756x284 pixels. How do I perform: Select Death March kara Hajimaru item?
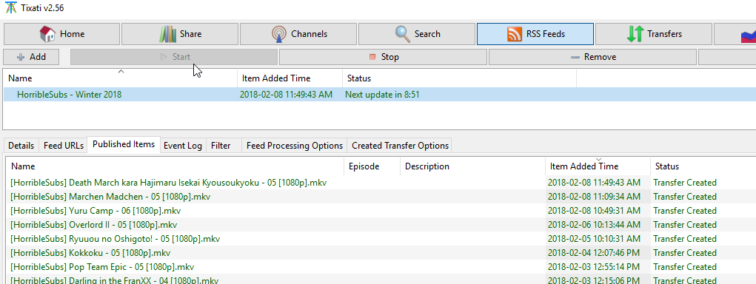[x=170, y=183]
